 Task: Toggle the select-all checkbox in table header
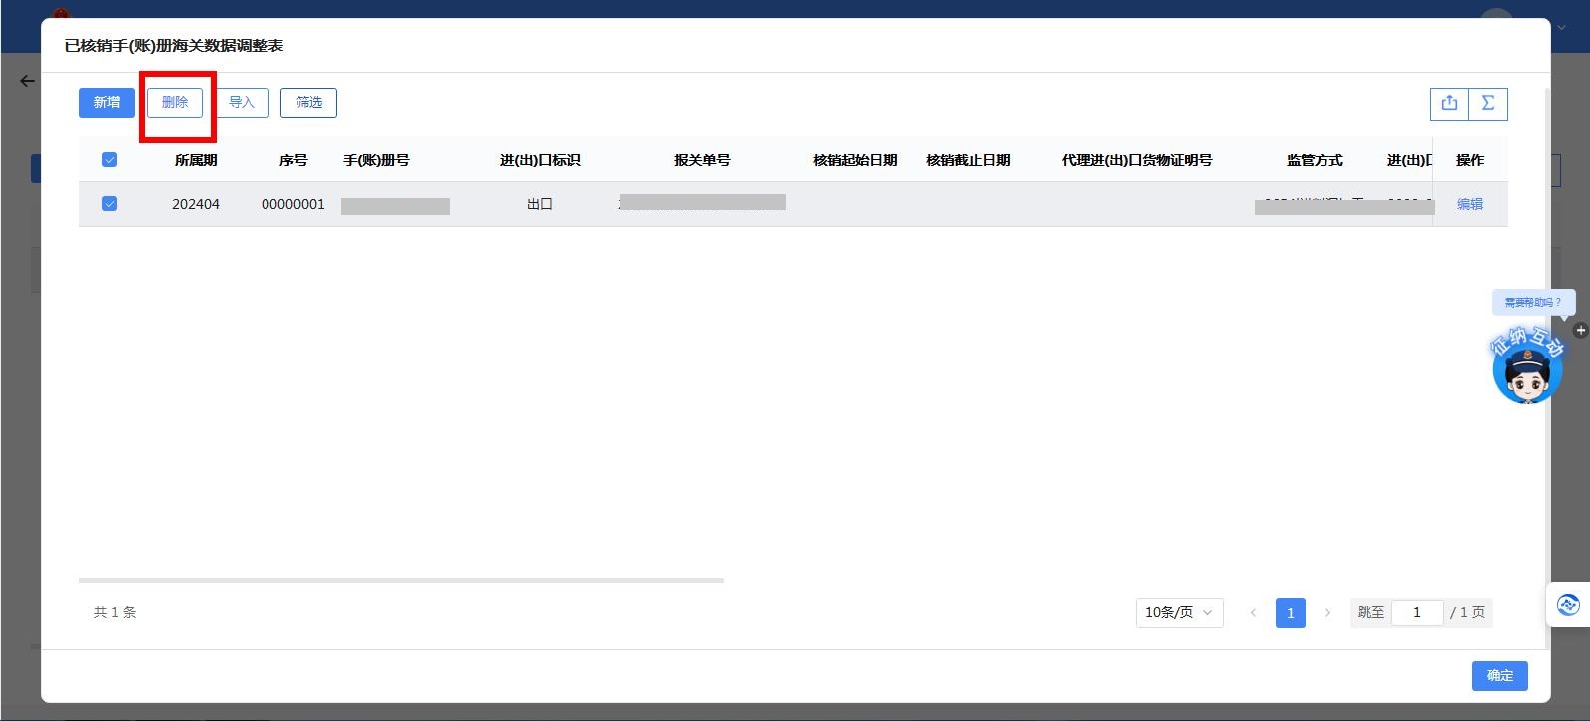(x=110, y=160)
